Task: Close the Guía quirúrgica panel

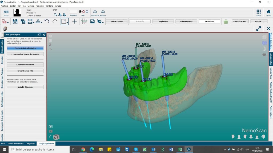Action: click(44, 35)
